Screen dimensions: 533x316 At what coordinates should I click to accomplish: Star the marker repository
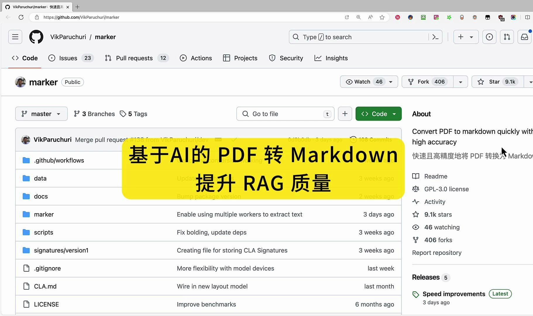pyautogui.click(x=498, y=82)
